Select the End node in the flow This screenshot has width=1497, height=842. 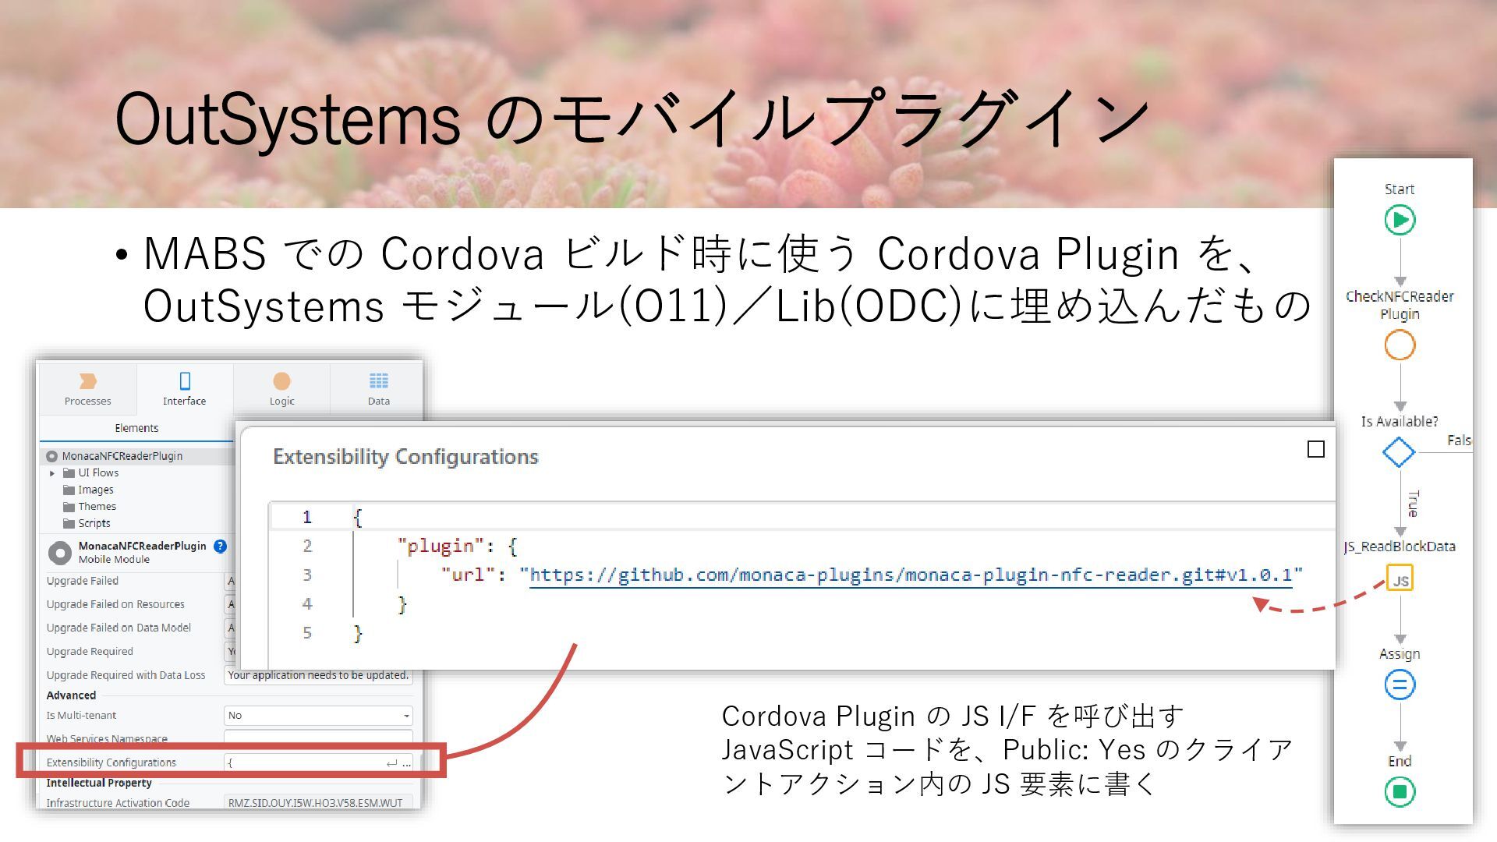[1400, 792]
